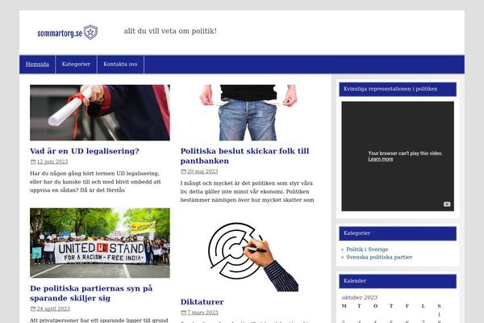Click the date link 20 maj 2023
Viewport: 484px width, 323px height.
(202, 171)
